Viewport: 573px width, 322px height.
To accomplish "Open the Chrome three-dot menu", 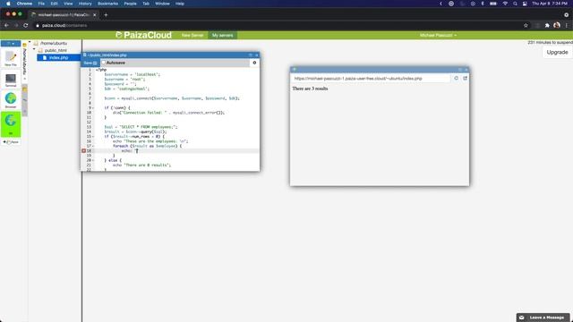I will pos(567,26).
